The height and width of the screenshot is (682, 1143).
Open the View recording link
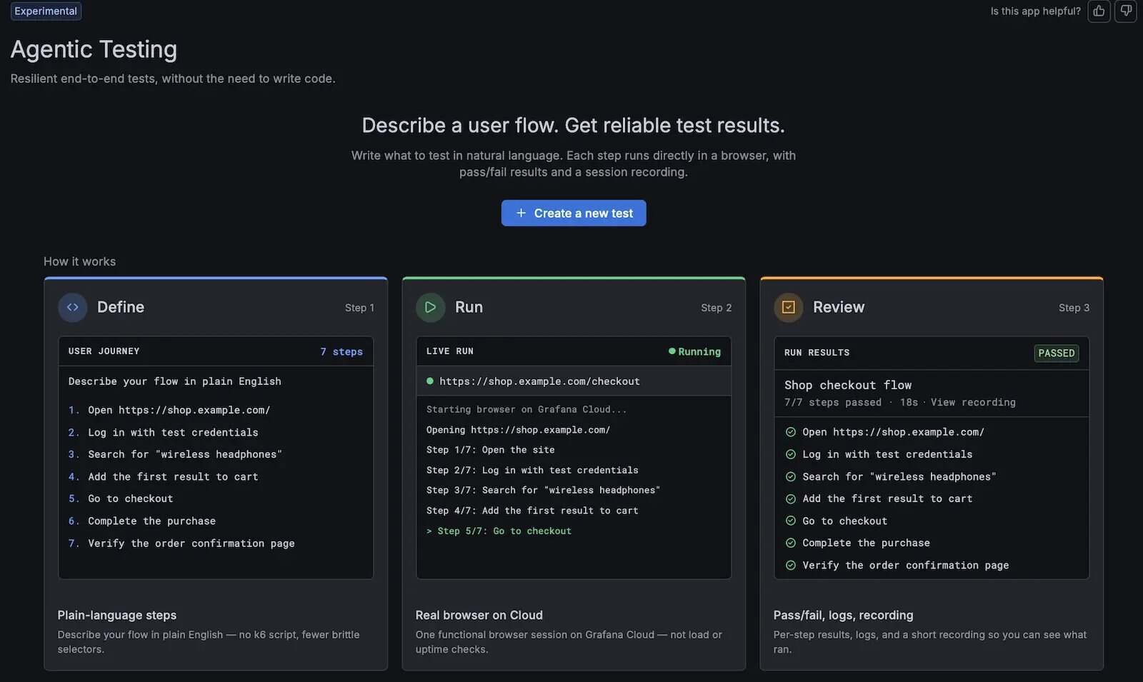pos(973,402)
